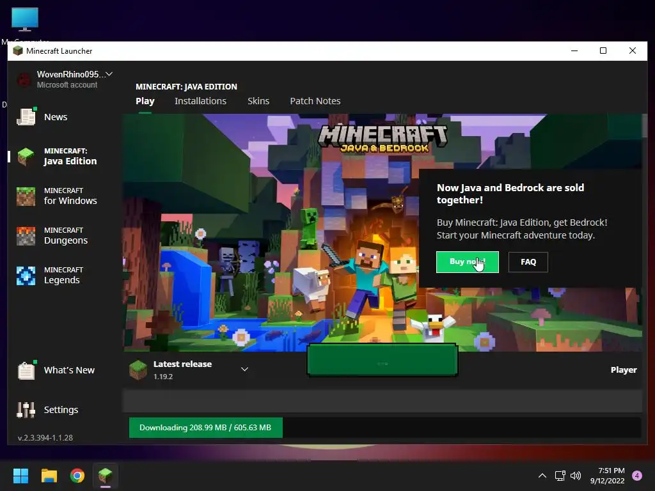Viewport: 655px width, 491px height.
Task: Click the Settings label in the sidebar
Action: click(61, 410)
